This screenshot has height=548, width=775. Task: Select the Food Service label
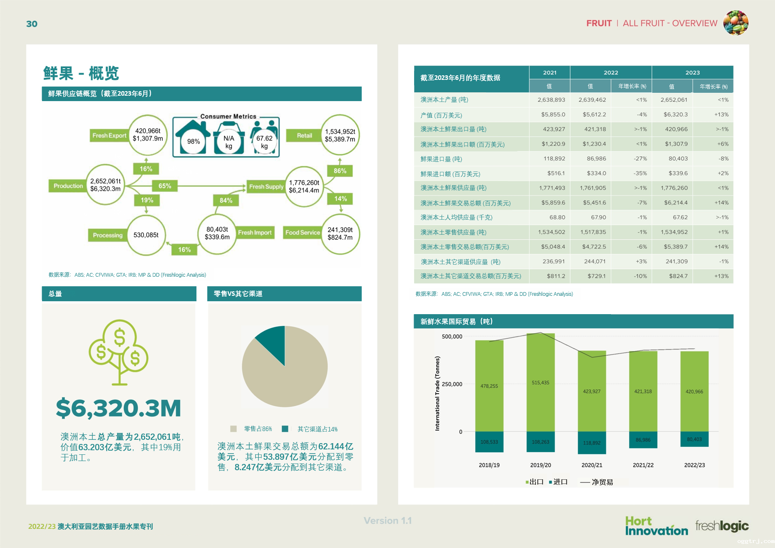303,233
